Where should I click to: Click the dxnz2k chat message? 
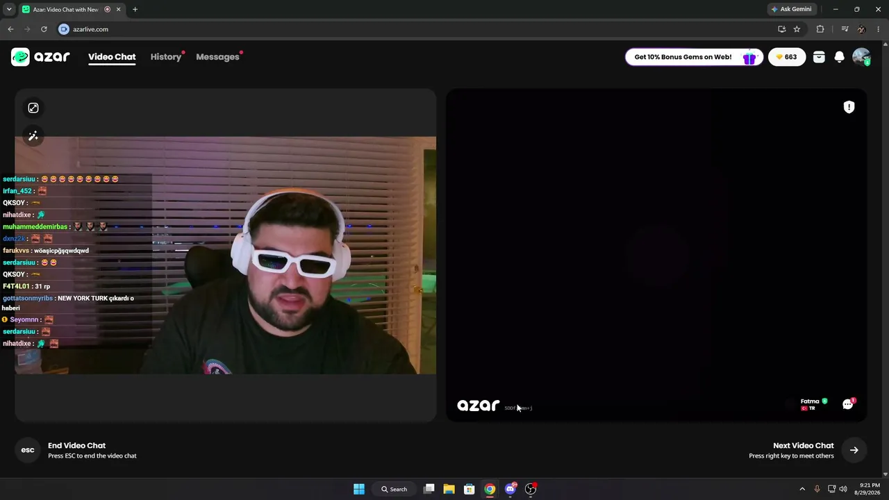[28, 238]
